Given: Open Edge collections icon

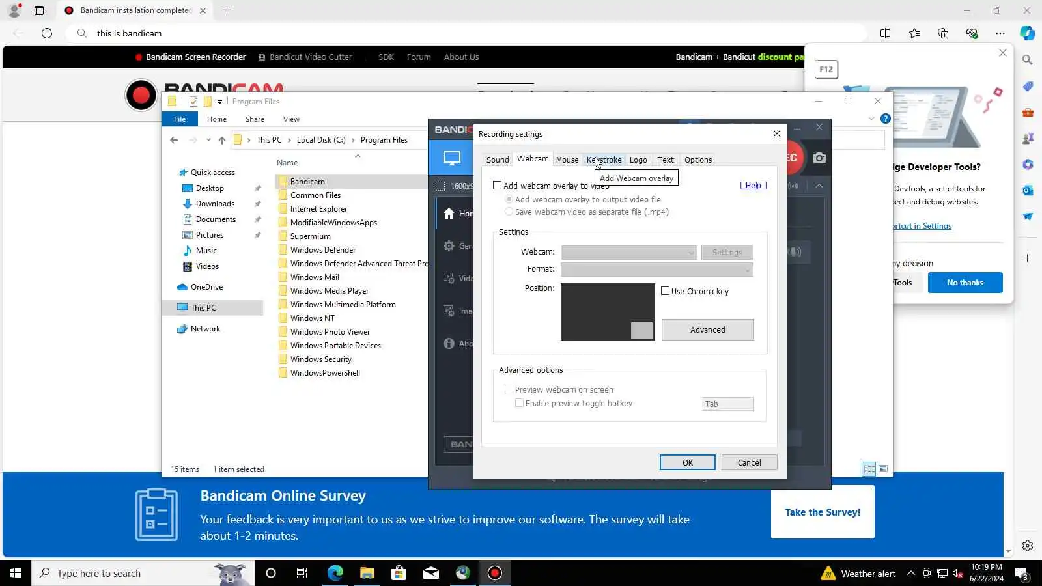Looking at the screenshot, I should [x=943, y=33].
